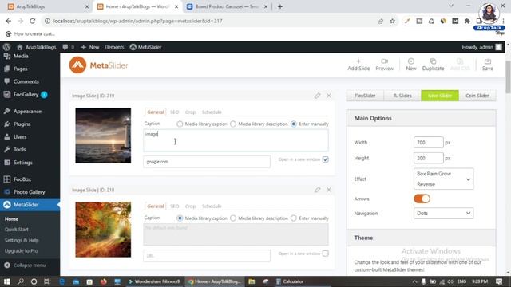This screenshot has height=287, width=511.
Task: Click the autumn forest slide thumbnail
Action: [103, 230]
